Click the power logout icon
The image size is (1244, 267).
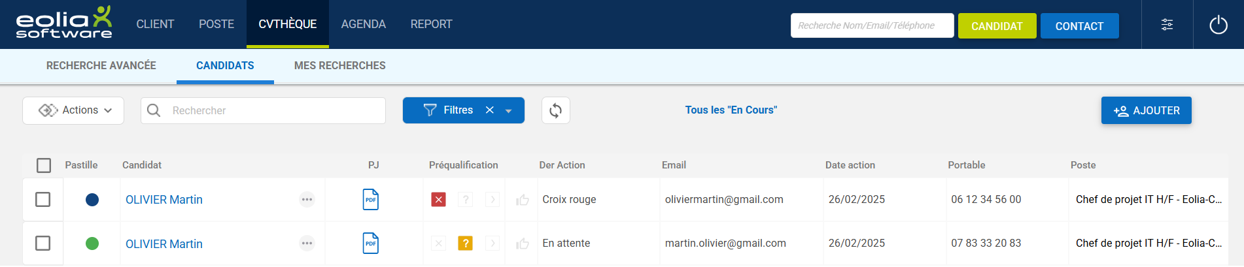tap(1218, 25)
